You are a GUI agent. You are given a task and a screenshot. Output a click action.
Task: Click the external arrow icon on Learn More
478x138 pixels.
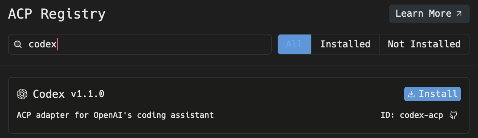pyautogui.click(x=459, y=14)
